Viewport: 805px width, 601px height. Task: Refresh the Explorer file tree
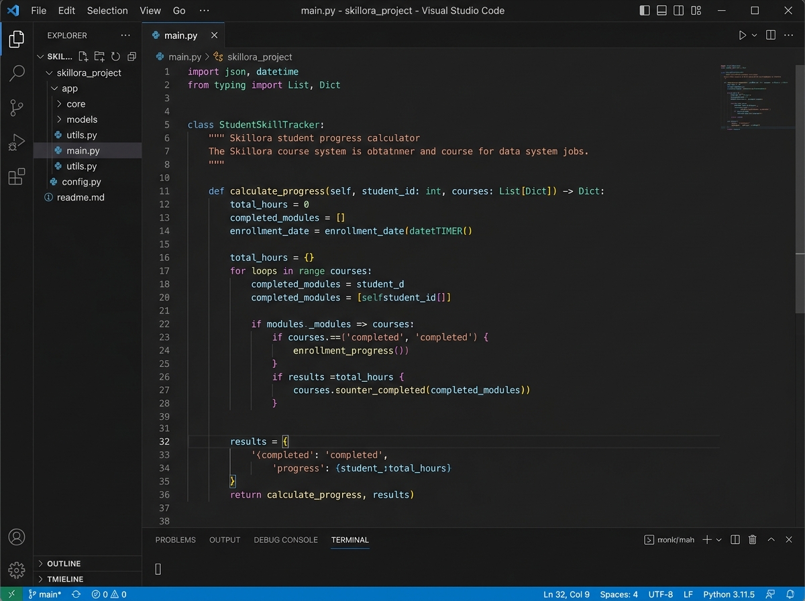(115, 56)
